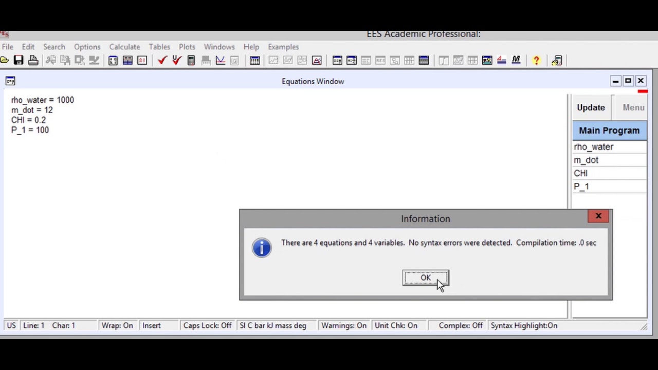Open the Unit System SI icon
This screenshot has height=370, width=658.
[142, 61]
